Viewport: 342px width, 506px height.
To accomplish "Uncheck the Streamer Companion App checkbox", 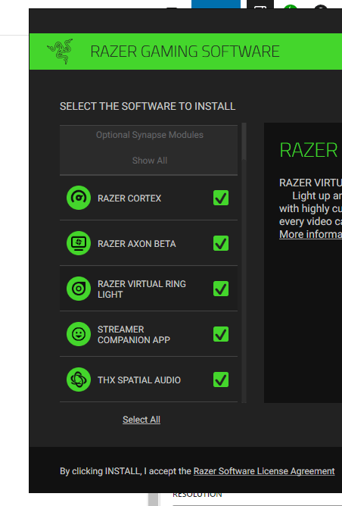I will [x=221, y=334].
